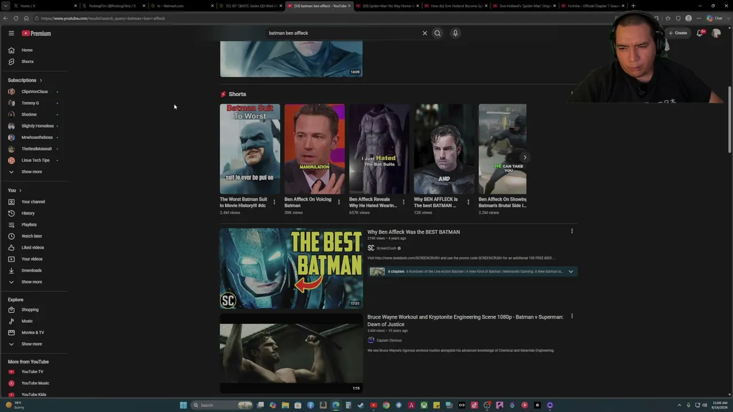Open menu for the Bruce Wayne Workout video
Screen dimensions: 733x412
572,316
